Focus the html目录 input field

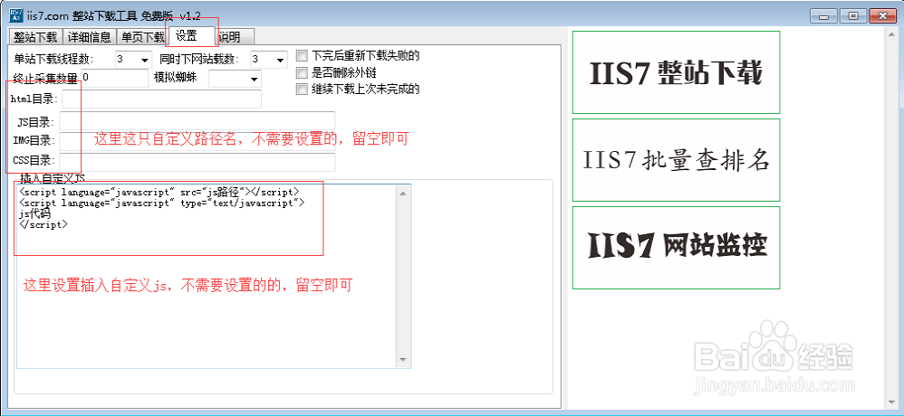tap(161, 99)
